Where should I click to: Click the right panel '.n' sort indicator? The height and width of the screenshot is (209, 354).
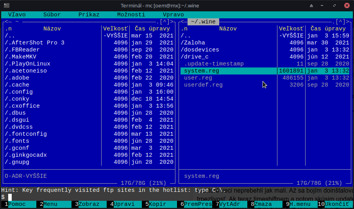click(x=184, y=28)
